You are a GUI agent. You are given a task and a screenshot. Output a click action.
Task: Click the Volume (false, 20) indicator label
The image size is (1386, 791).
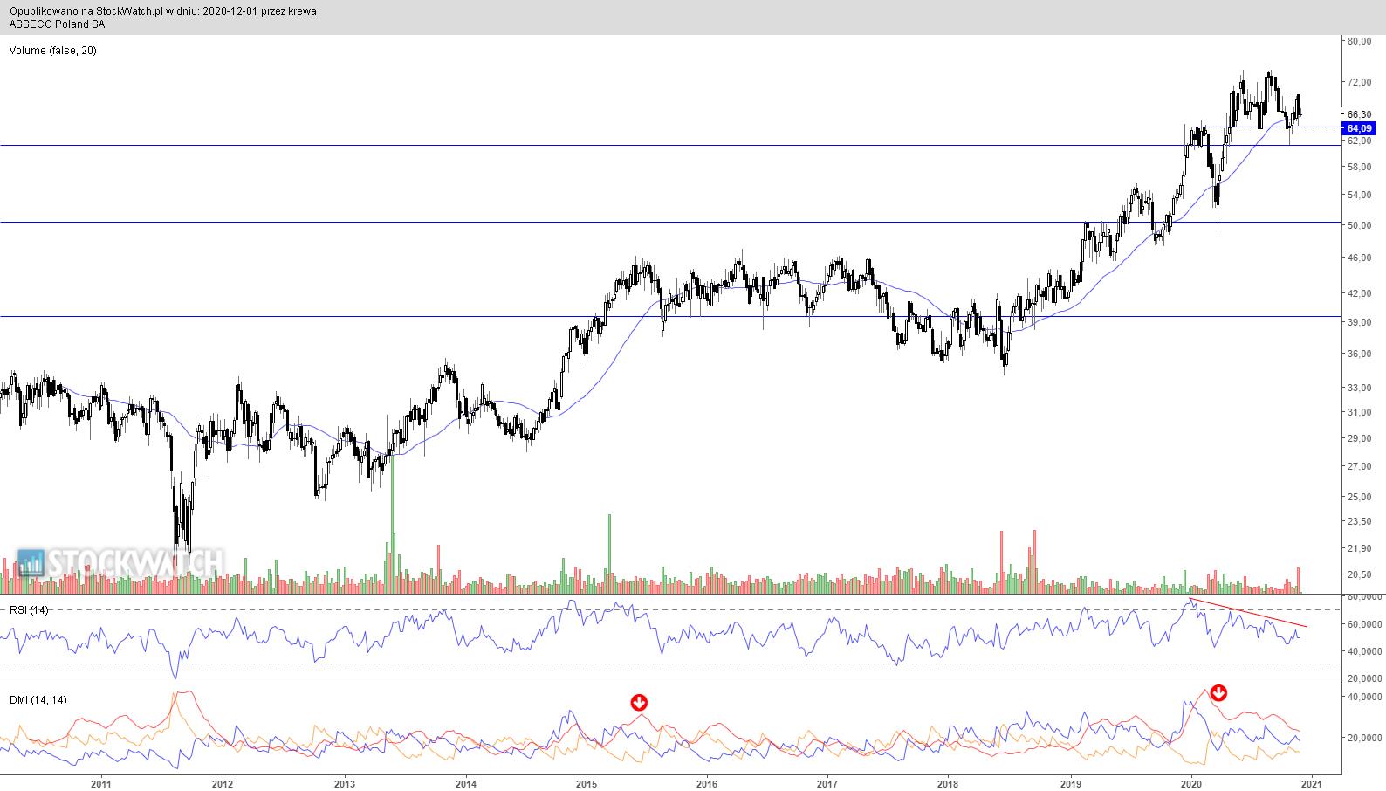pyautogui.click(x=53, y=51)
